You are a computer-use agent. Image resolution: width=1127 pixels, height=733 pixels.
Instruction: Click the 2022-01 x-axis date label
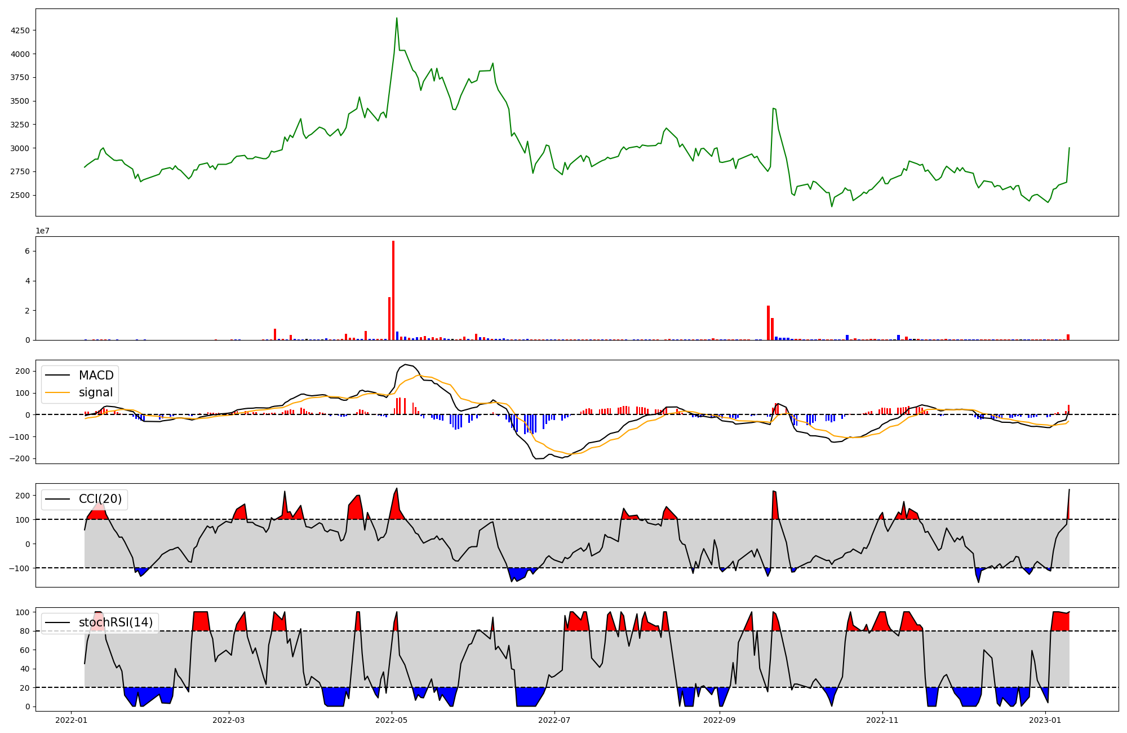point(71,720)
